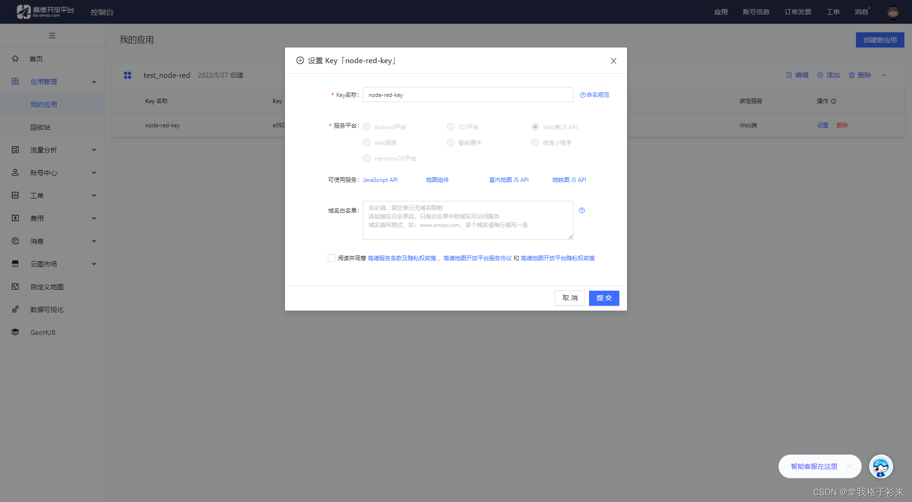Click the home icon in the sidebar
912x502 pixels.
[x=15, y=58]
